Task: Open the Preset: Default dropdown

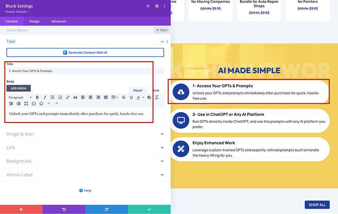Action: [x=17, y=12]
